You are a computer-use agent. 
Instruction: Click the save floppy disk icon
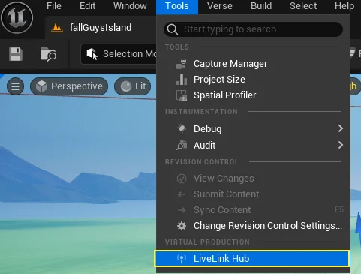tap(16, 54)
